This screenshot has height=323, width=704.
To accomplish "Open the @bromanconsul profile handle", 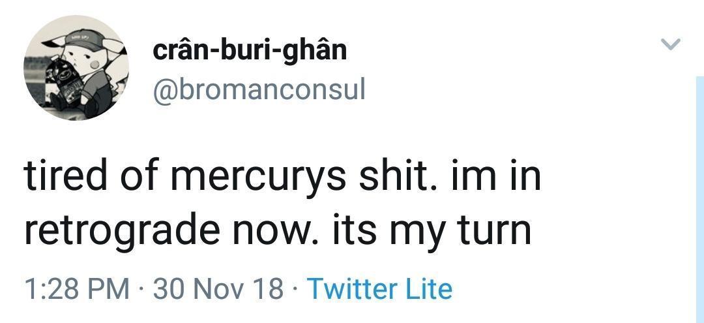I will pyautogui.click(x=259, y=89).
